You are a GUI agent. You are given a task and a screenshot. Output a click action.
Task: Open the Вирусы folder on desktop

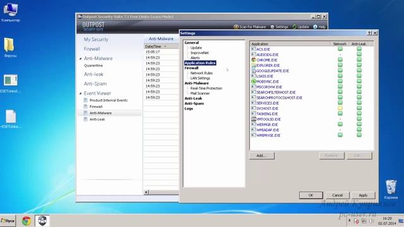coord(10,48)
